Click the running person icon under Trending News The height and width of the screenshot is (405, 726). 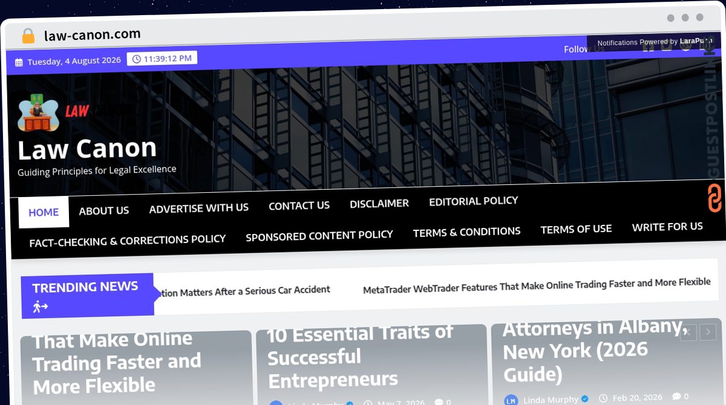click(40, 306)
